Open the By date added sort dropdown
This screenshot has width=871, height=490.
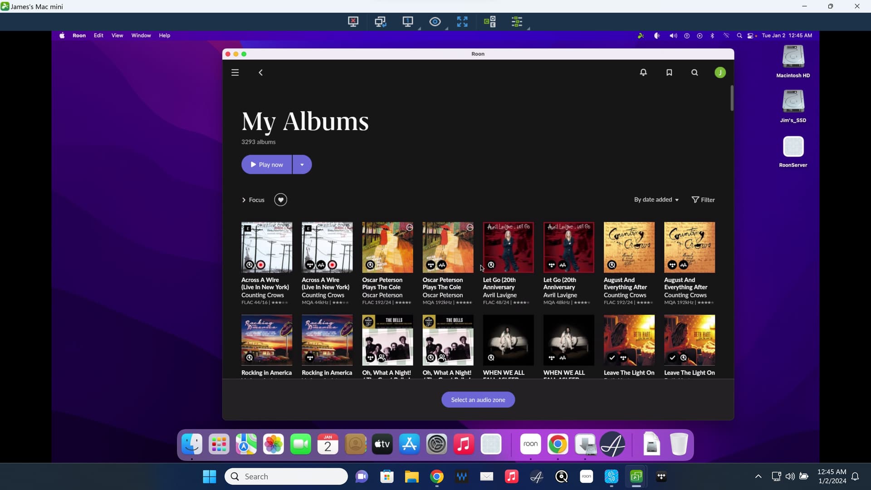[x=656, y=200]
